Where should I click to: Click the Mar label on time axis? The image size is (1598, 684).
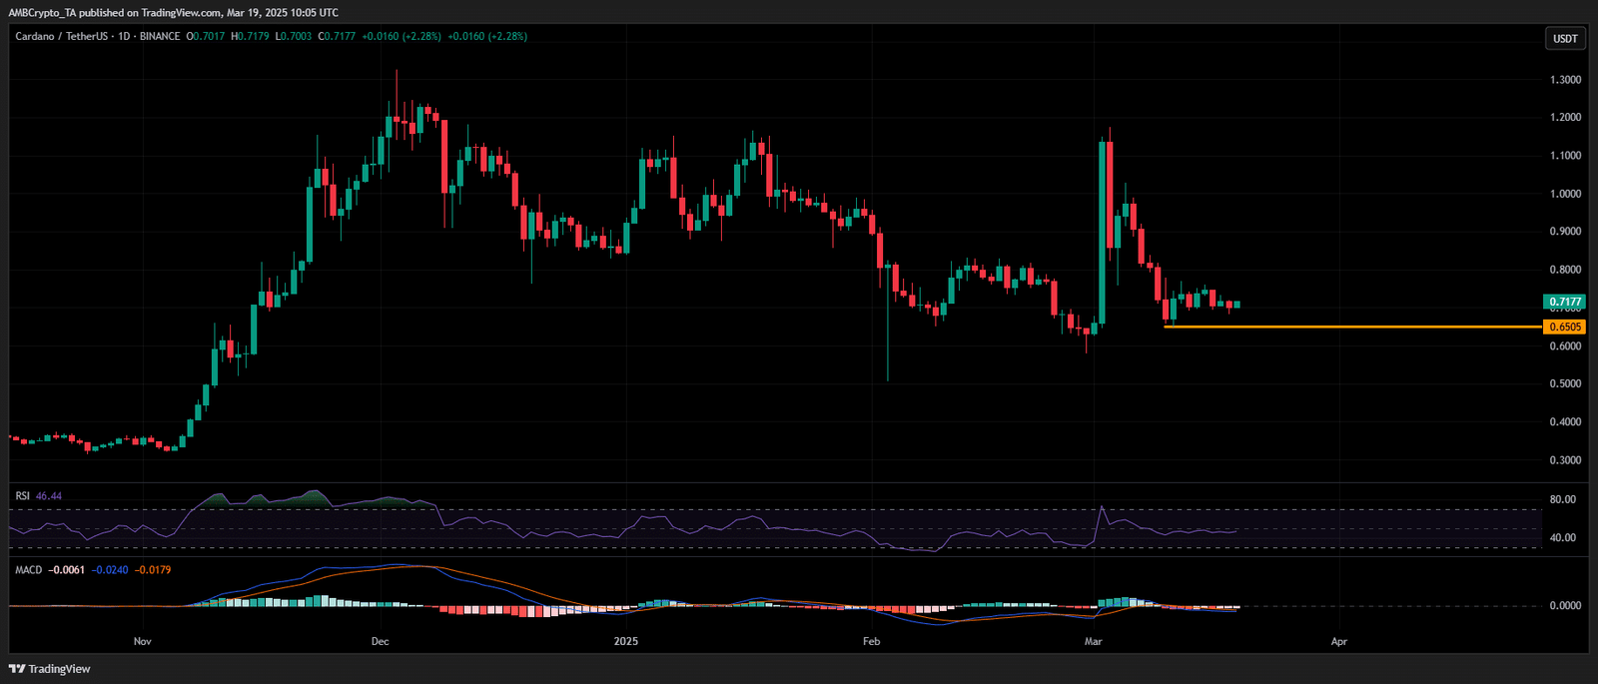point(1094,641)
